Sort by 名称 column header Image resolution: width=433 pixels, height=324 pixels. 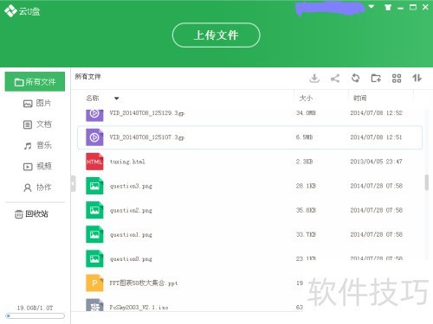pos(93,98)
